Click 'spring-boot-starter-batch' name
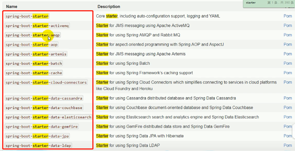Screen dimensions: 295x151 tap(34, 64)
